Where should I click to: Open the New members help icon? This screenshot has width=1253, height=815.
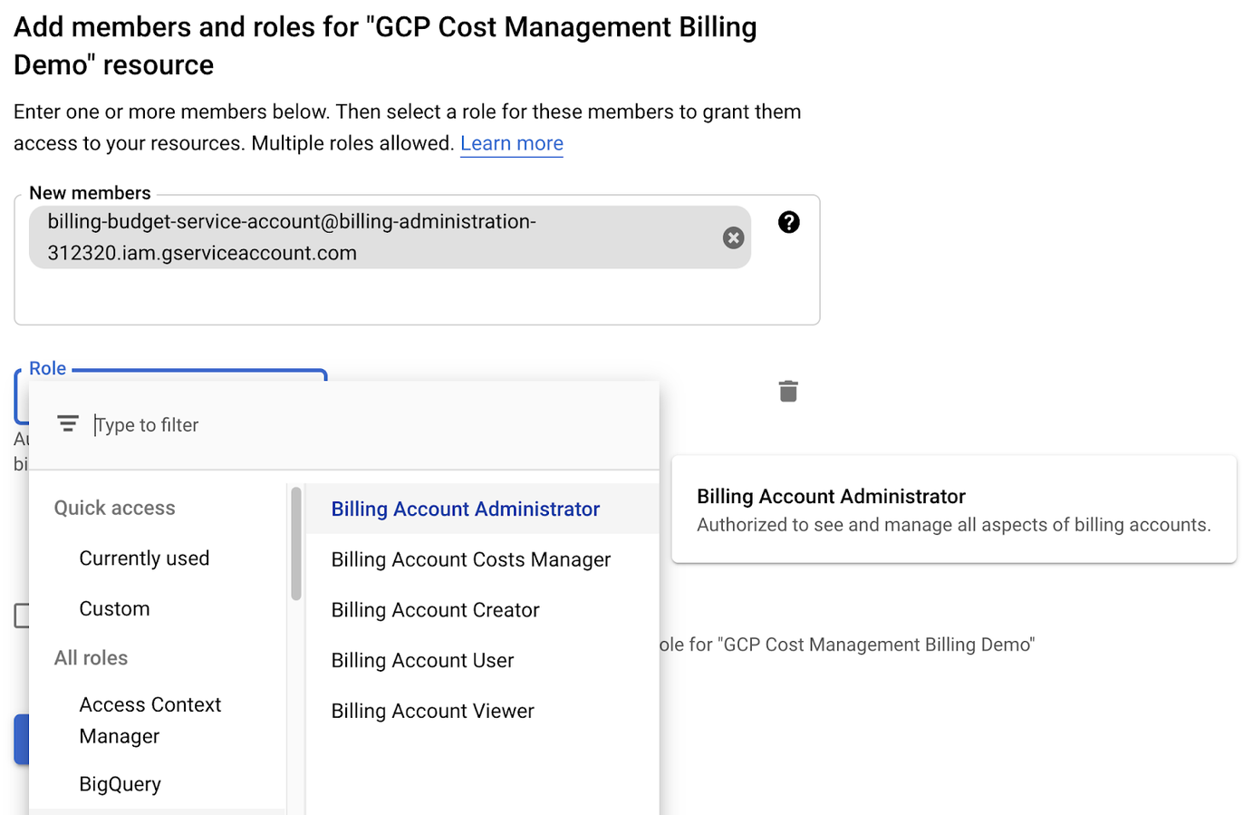click(x=788, y=222)
